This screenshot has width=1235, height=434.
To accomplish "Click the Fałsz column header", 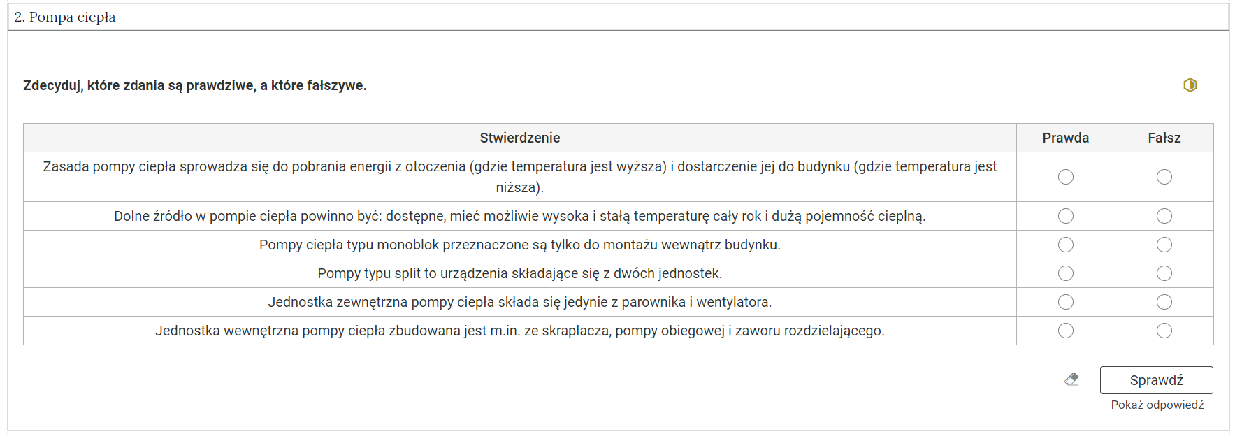I will tap(1164, 138).
